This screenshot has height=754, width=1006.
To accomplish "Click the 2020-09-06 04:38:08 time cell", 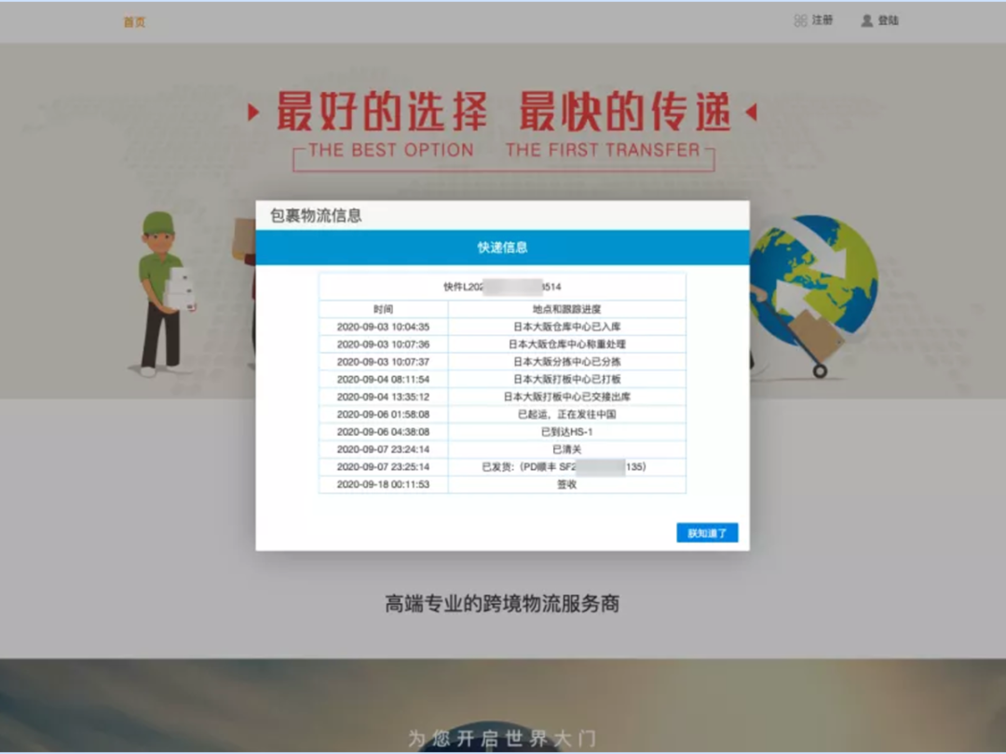I will (x=384, y=432).
